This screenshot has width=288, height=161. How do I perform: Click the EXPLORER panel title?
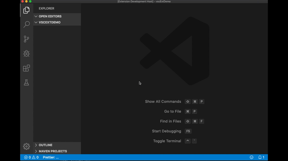click(x=46, y=9)
